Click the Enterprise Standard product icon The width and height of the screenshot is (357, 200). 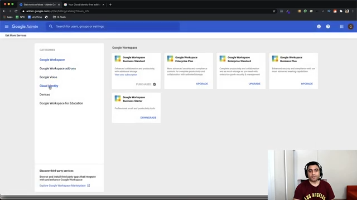[x=223, y=59]
